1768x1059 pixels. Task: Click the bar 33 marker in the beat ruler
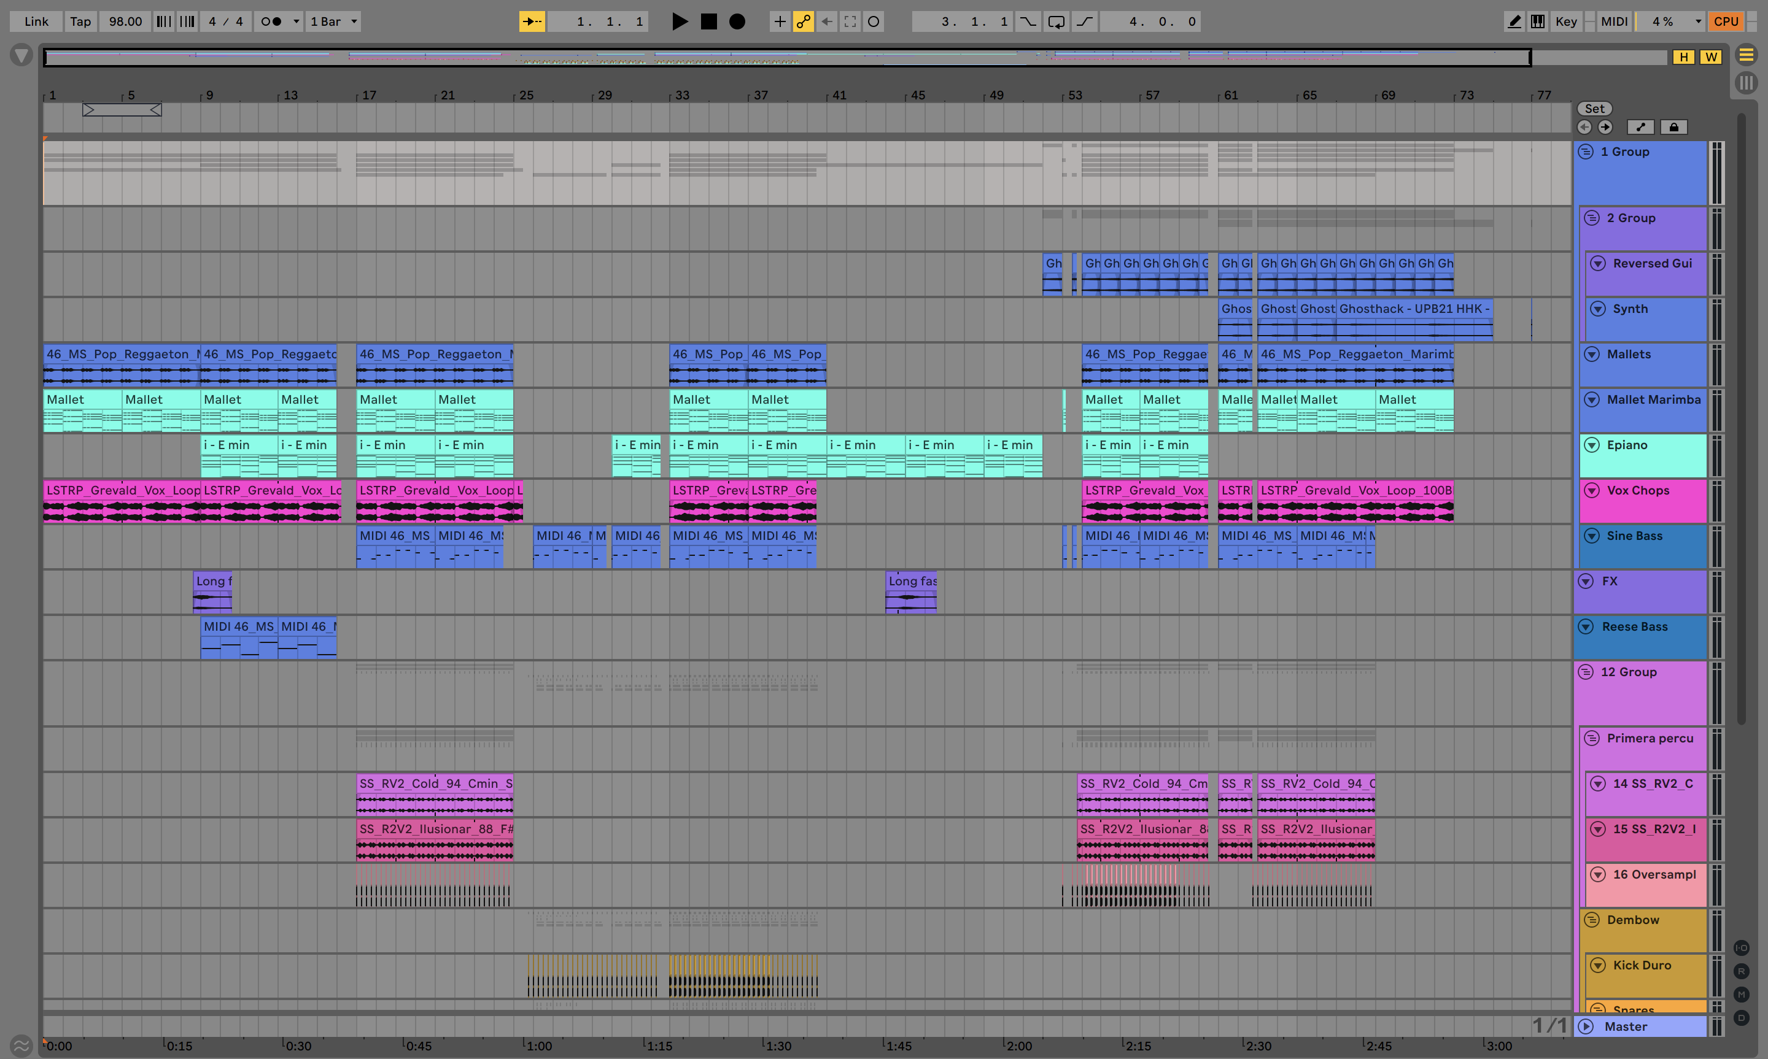[681, 95]
